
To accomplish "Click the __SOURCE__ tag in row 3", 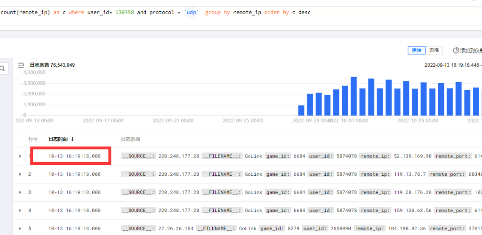I will point(138,192).
